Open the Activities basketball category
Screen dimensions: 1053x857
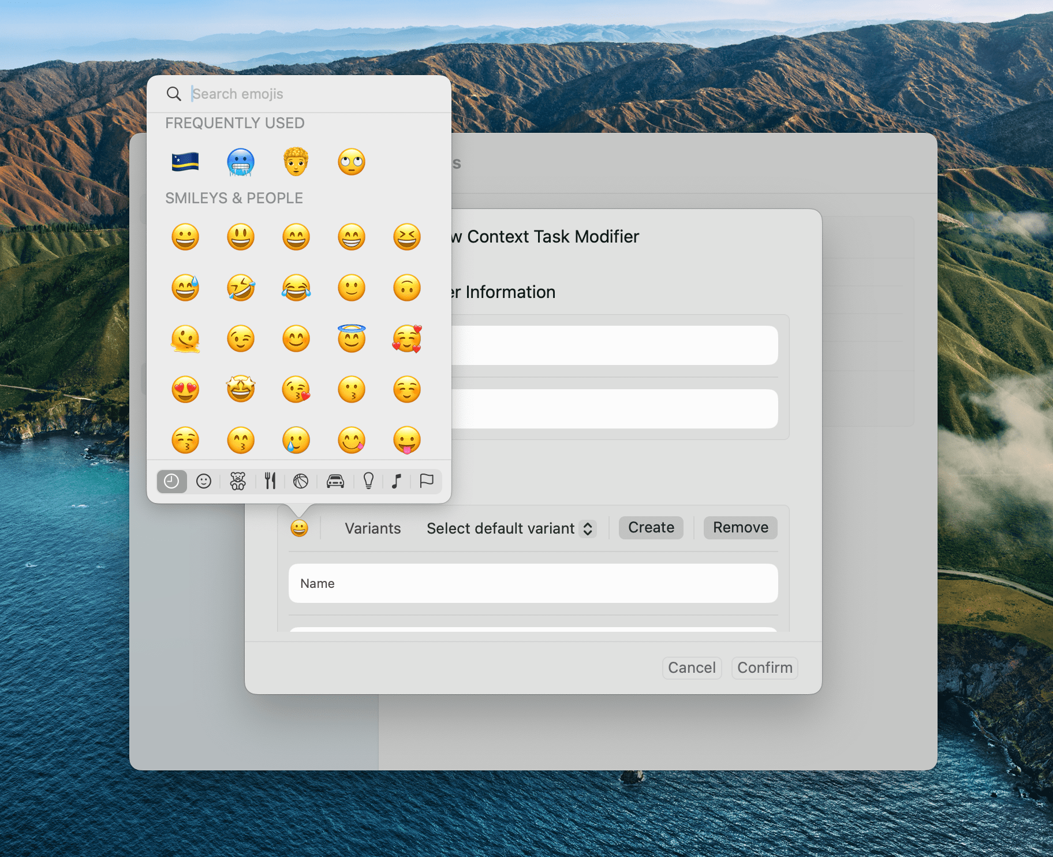(302, 481)
